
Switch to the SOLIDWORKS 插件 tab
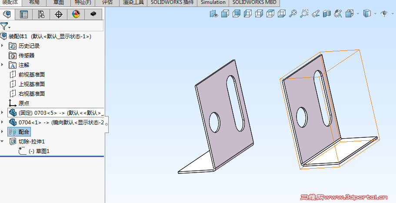point(172,3)
